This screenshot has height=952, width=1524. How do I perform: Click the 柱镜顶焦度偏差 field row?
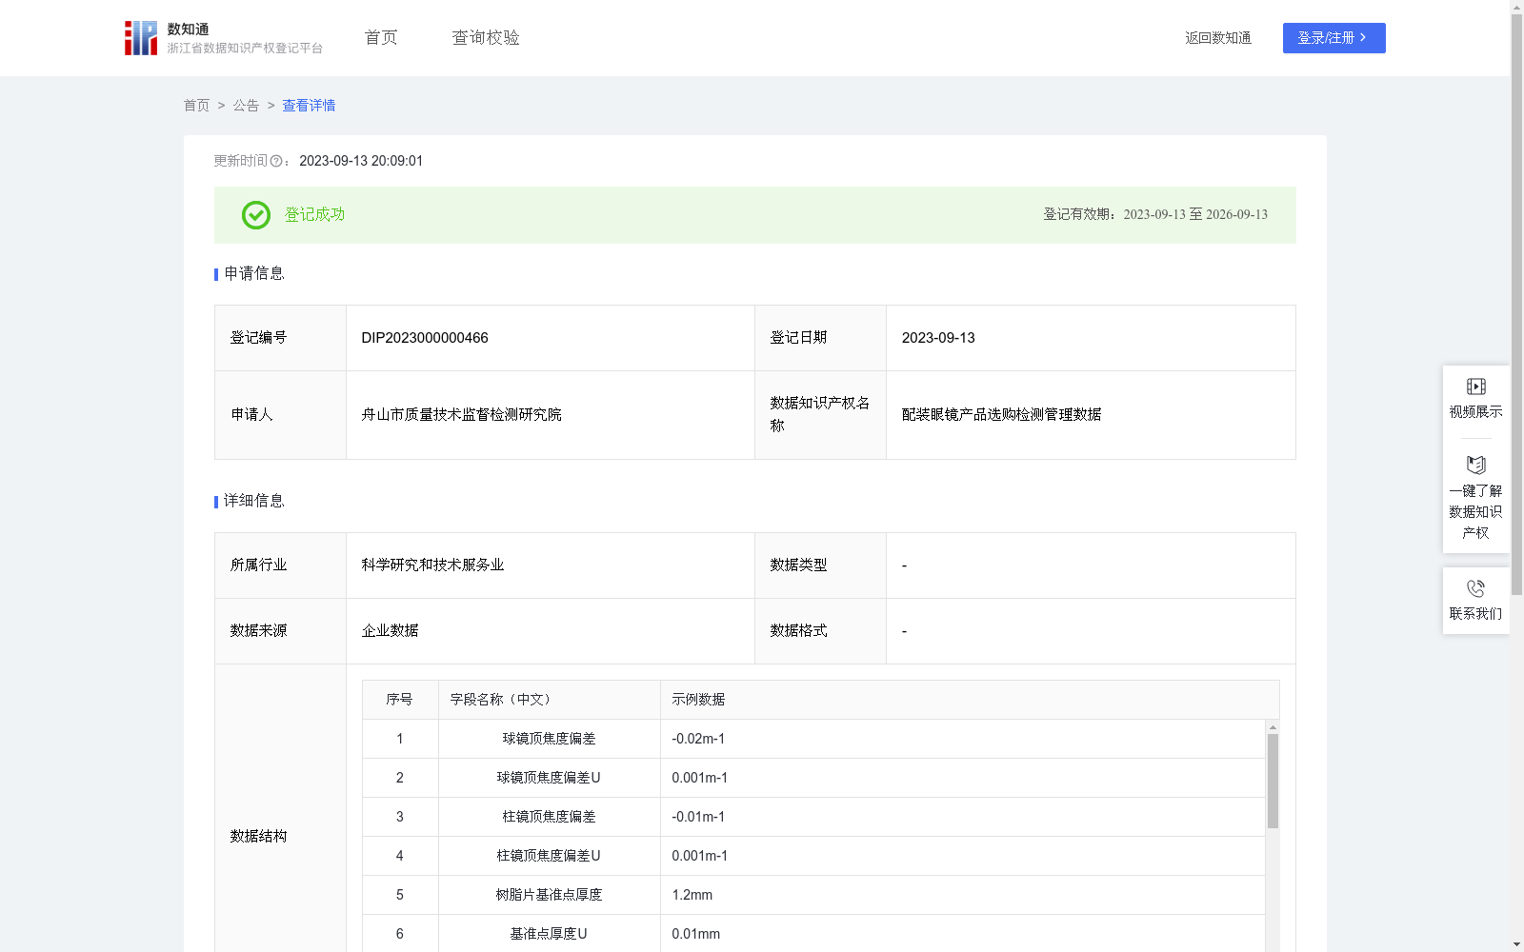[x=814, y=817]
